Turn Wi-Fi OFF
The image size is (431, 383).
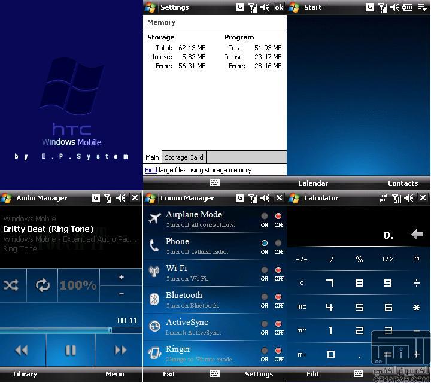tap(278, 270)
